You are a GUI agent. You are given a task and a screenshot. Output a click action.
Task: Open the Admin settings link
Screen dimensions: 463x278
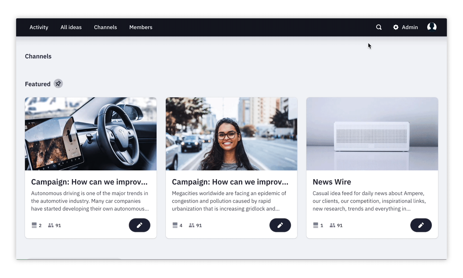click(410, 27)
